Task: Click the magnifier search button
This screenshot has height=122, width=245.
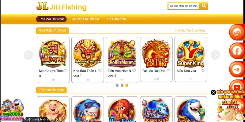Action: point(204,6)
